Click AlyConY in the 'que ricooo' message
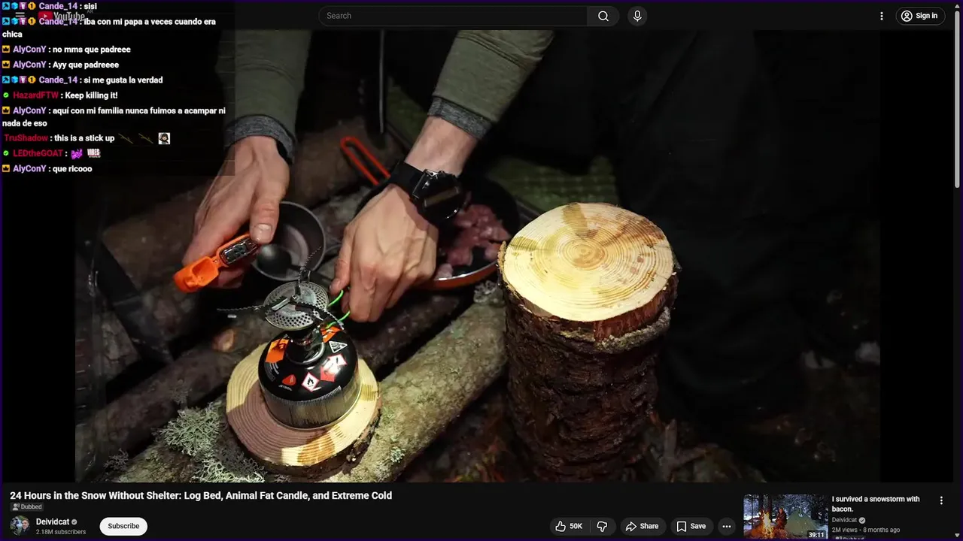963x541 pixels. click(x=29, y=169)
